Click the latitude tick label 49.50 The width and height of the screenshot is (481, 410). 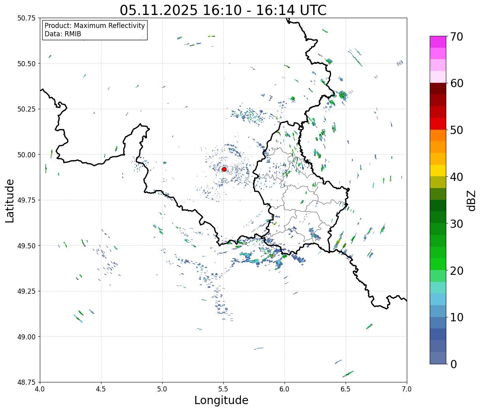[x=26, y=246]
